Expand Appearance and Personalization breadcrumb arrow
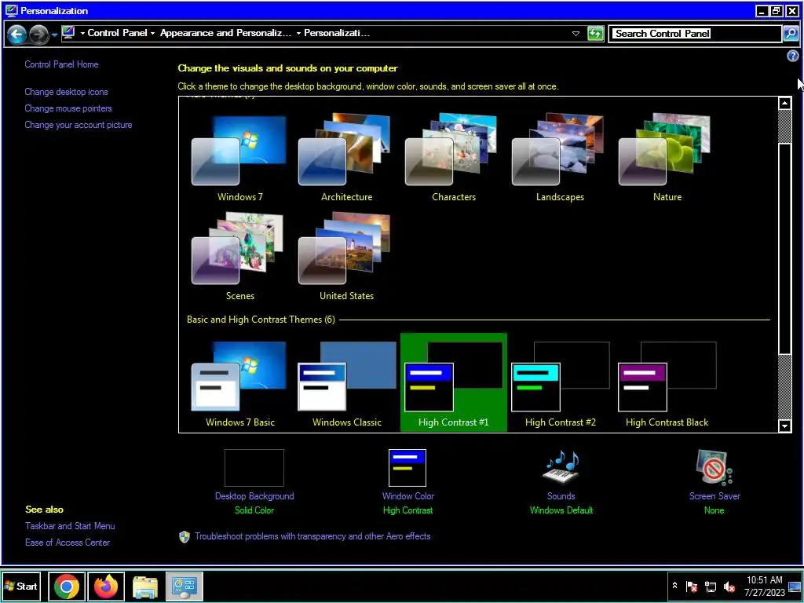 (298, 33)
